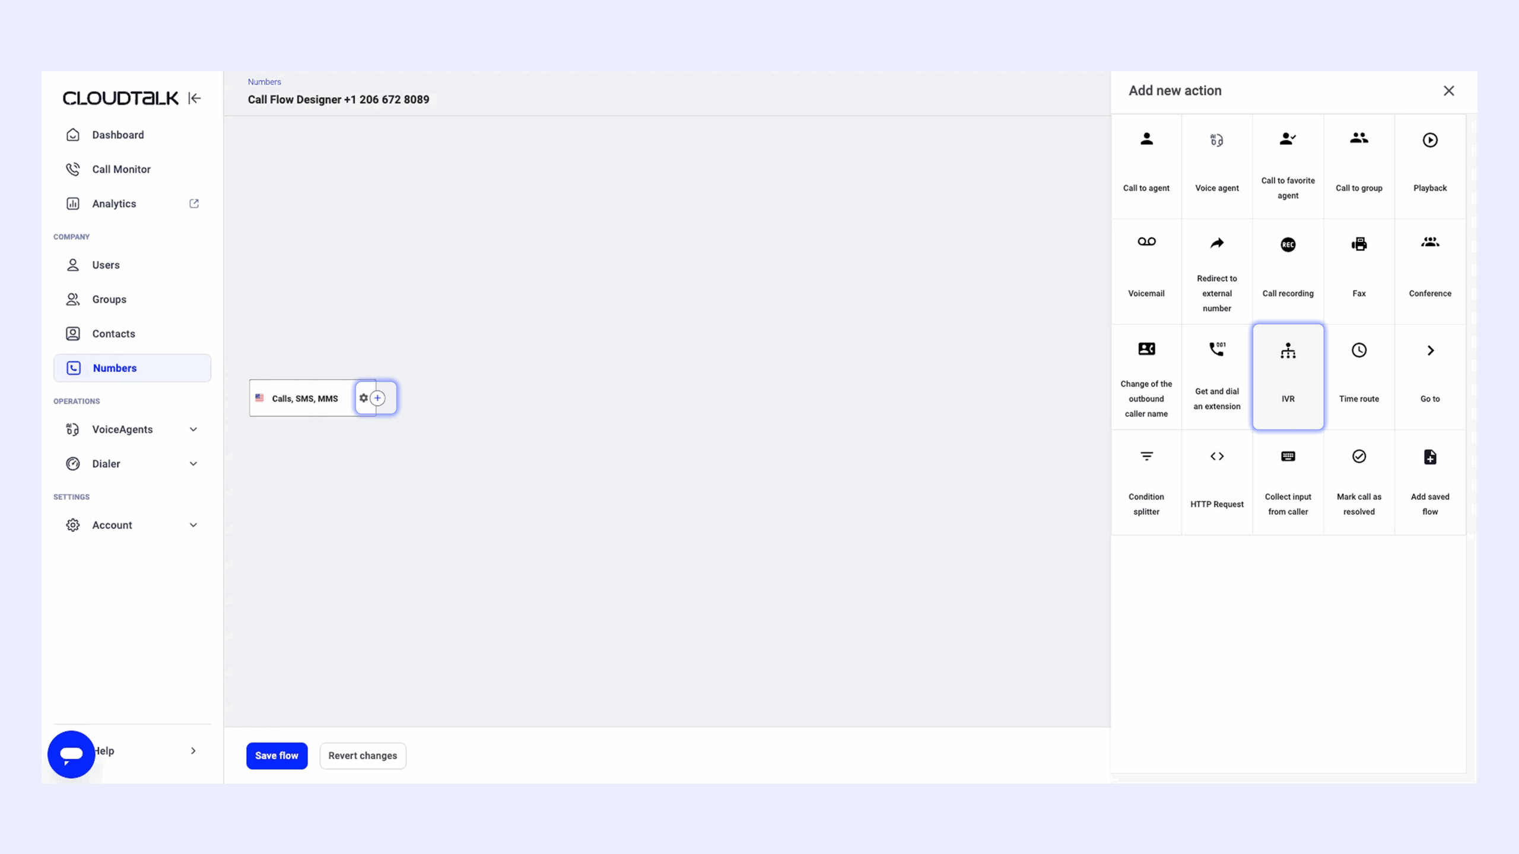This screenshot has width=1519, height=854.
Task: Click the Conference action icon
Action: [1429, 243]
